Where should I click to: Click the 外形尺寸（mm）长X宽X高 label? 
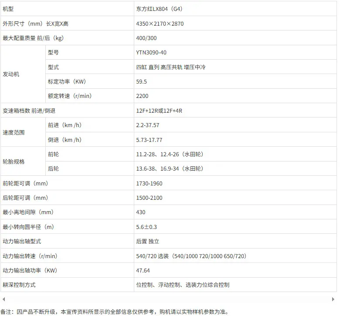click(x=36, y=24)
